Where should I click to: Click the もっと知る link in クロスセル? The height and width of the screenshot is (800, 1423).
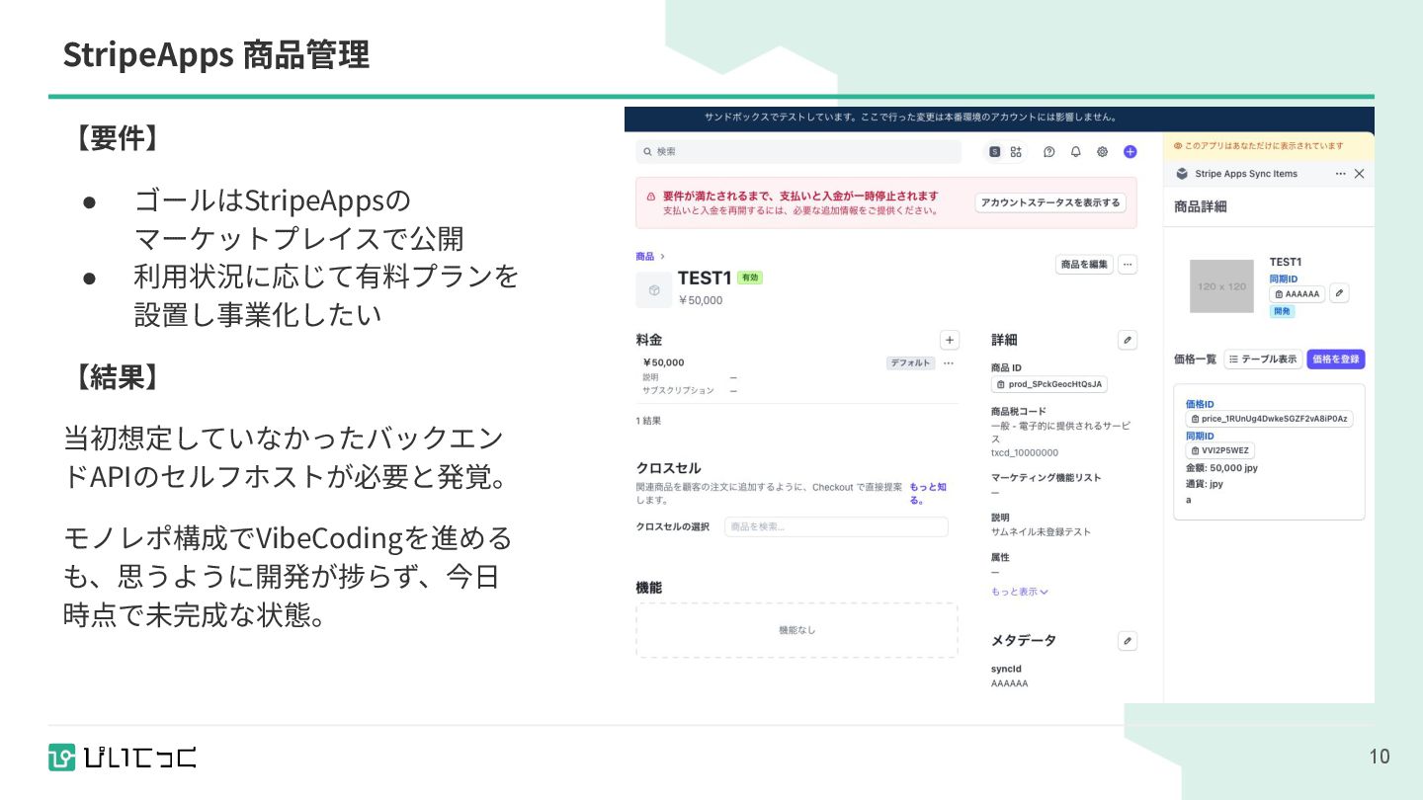click(928, 494)
